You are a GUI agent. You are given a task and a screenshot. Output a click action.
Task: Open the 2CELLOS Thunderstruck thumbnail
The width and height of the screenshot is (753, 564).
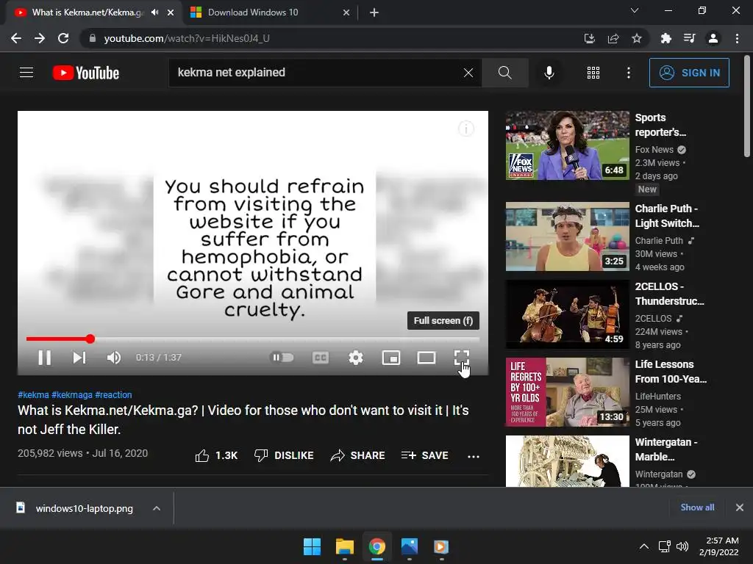[567, 314]
